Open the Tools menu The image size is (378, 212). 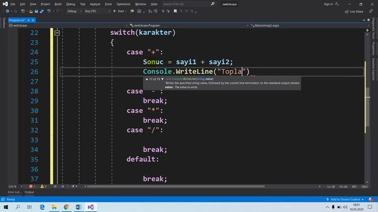tap(108, 4)
